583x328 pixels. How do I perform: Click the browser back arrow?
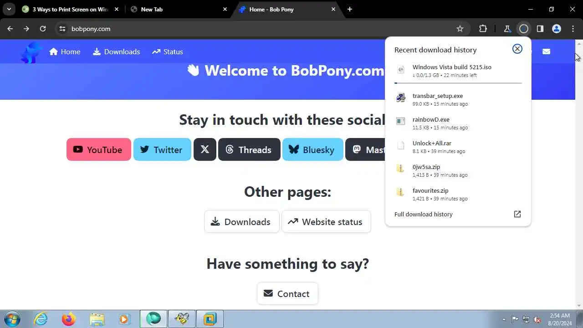click(10, 29)
